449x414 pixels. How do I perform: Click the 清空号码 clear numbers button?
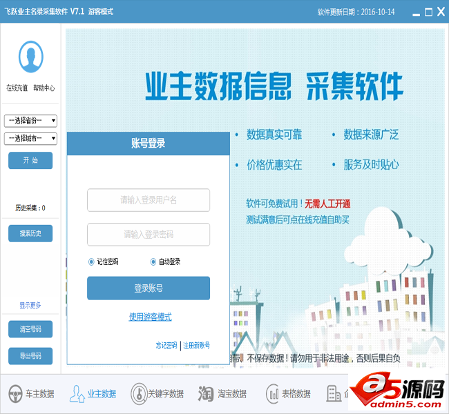click(x=30, y=329)
